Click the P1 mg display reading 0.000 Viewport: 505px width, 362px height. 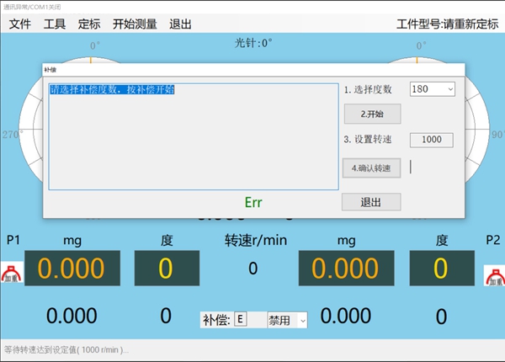tap(72, 269)
